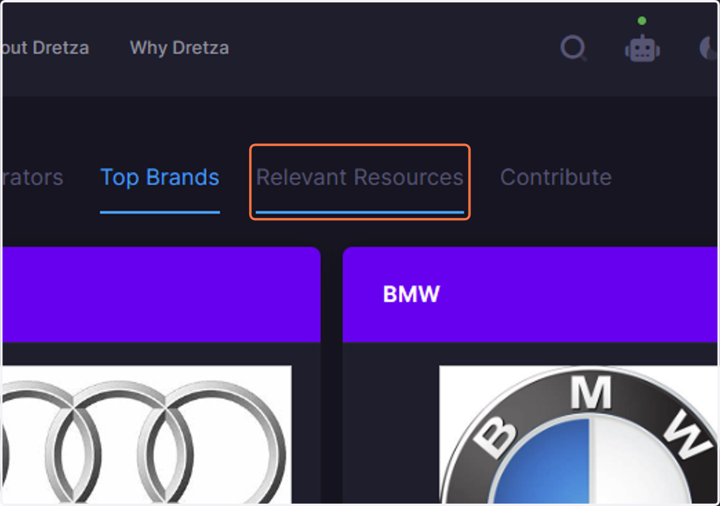720x506 pixels.
Task: Switch to the Contribute tab
Action: 556,178
